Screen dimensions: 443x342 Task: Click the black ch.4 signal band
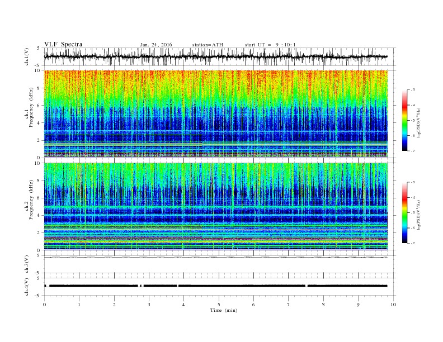(215, 286)
